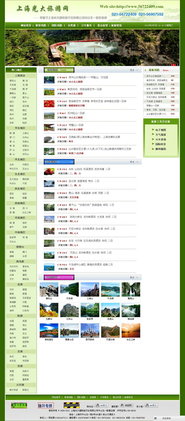Click footer link 景点欣赏
This screenshot has width=185, height=421.
[116, 397]
